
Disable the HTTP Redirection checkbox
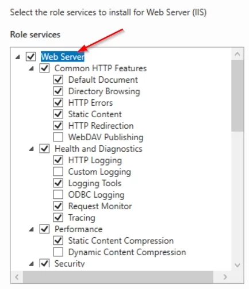[x=58, y=126]
